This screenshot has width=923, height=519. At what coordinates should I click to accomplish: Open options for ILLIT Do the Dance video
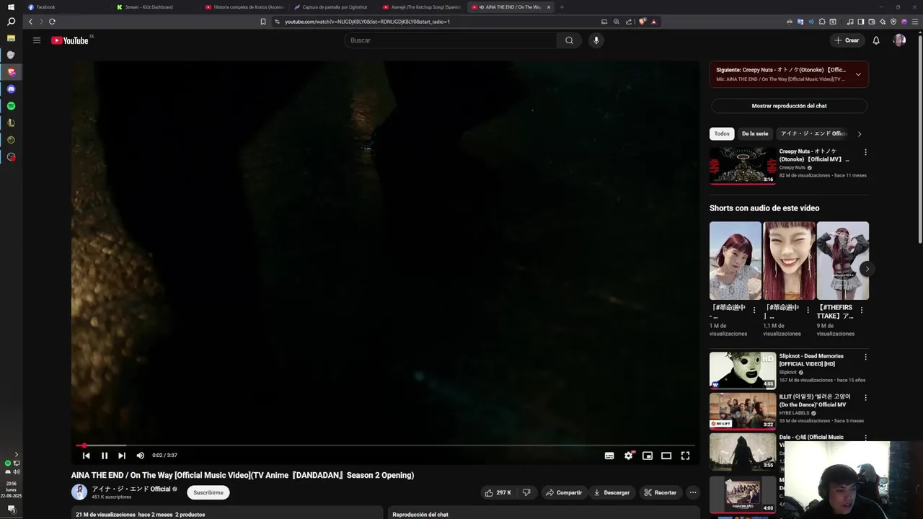click(x=865, y=397)
